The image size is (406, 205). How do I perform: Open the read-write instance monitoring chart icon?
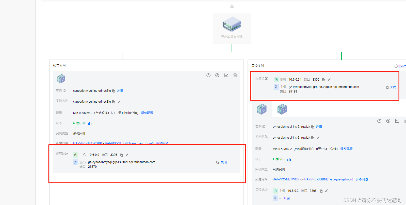pos(226,75)
